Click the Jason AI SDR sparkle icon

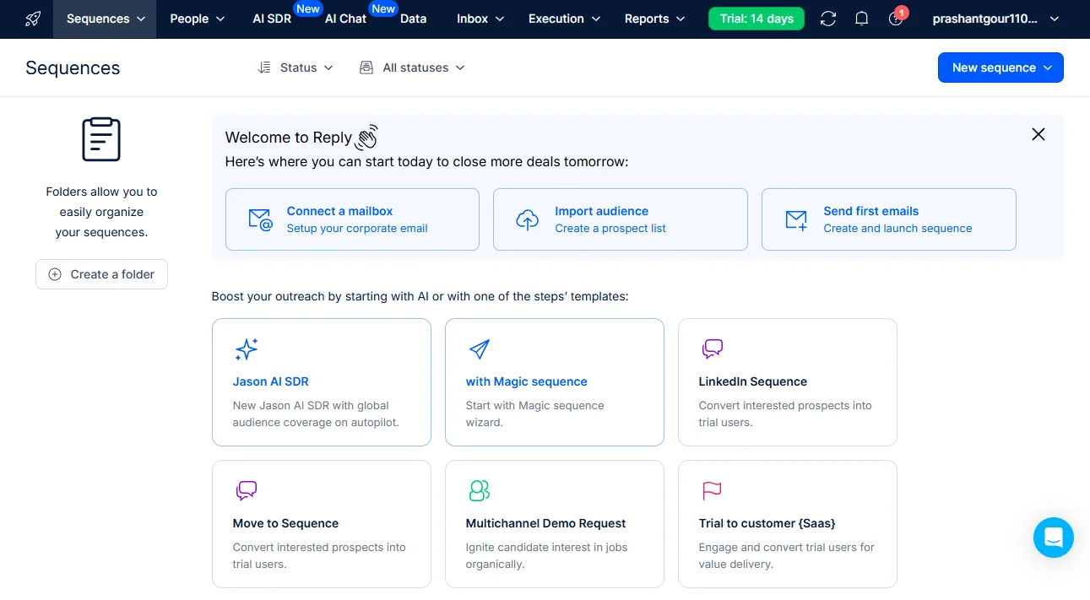(246, 349)
